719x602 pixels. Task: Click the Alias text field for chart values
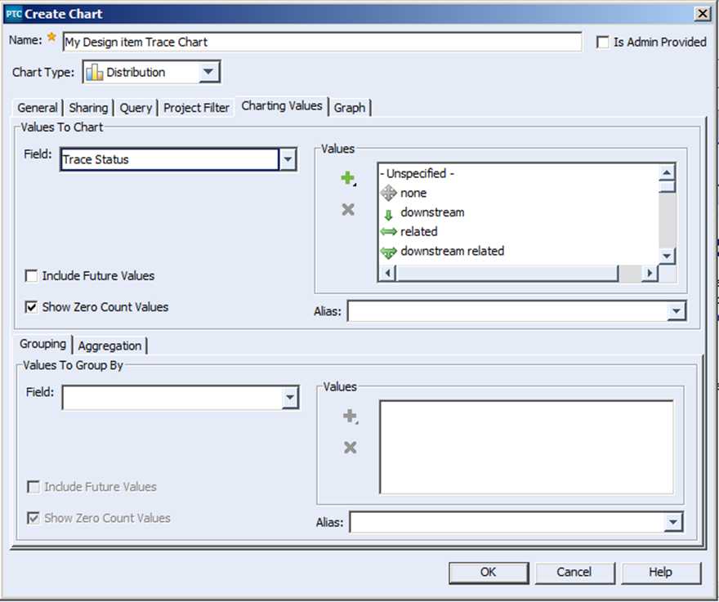click(507, 311)
